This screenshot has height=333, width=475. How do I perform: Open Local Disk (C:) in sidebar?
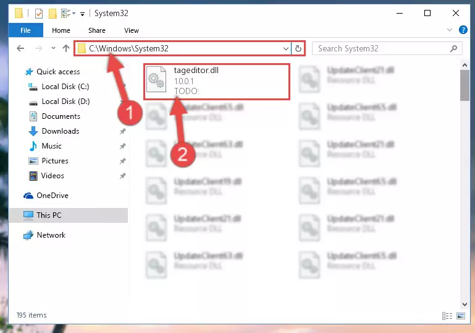(x=65, y=87)
